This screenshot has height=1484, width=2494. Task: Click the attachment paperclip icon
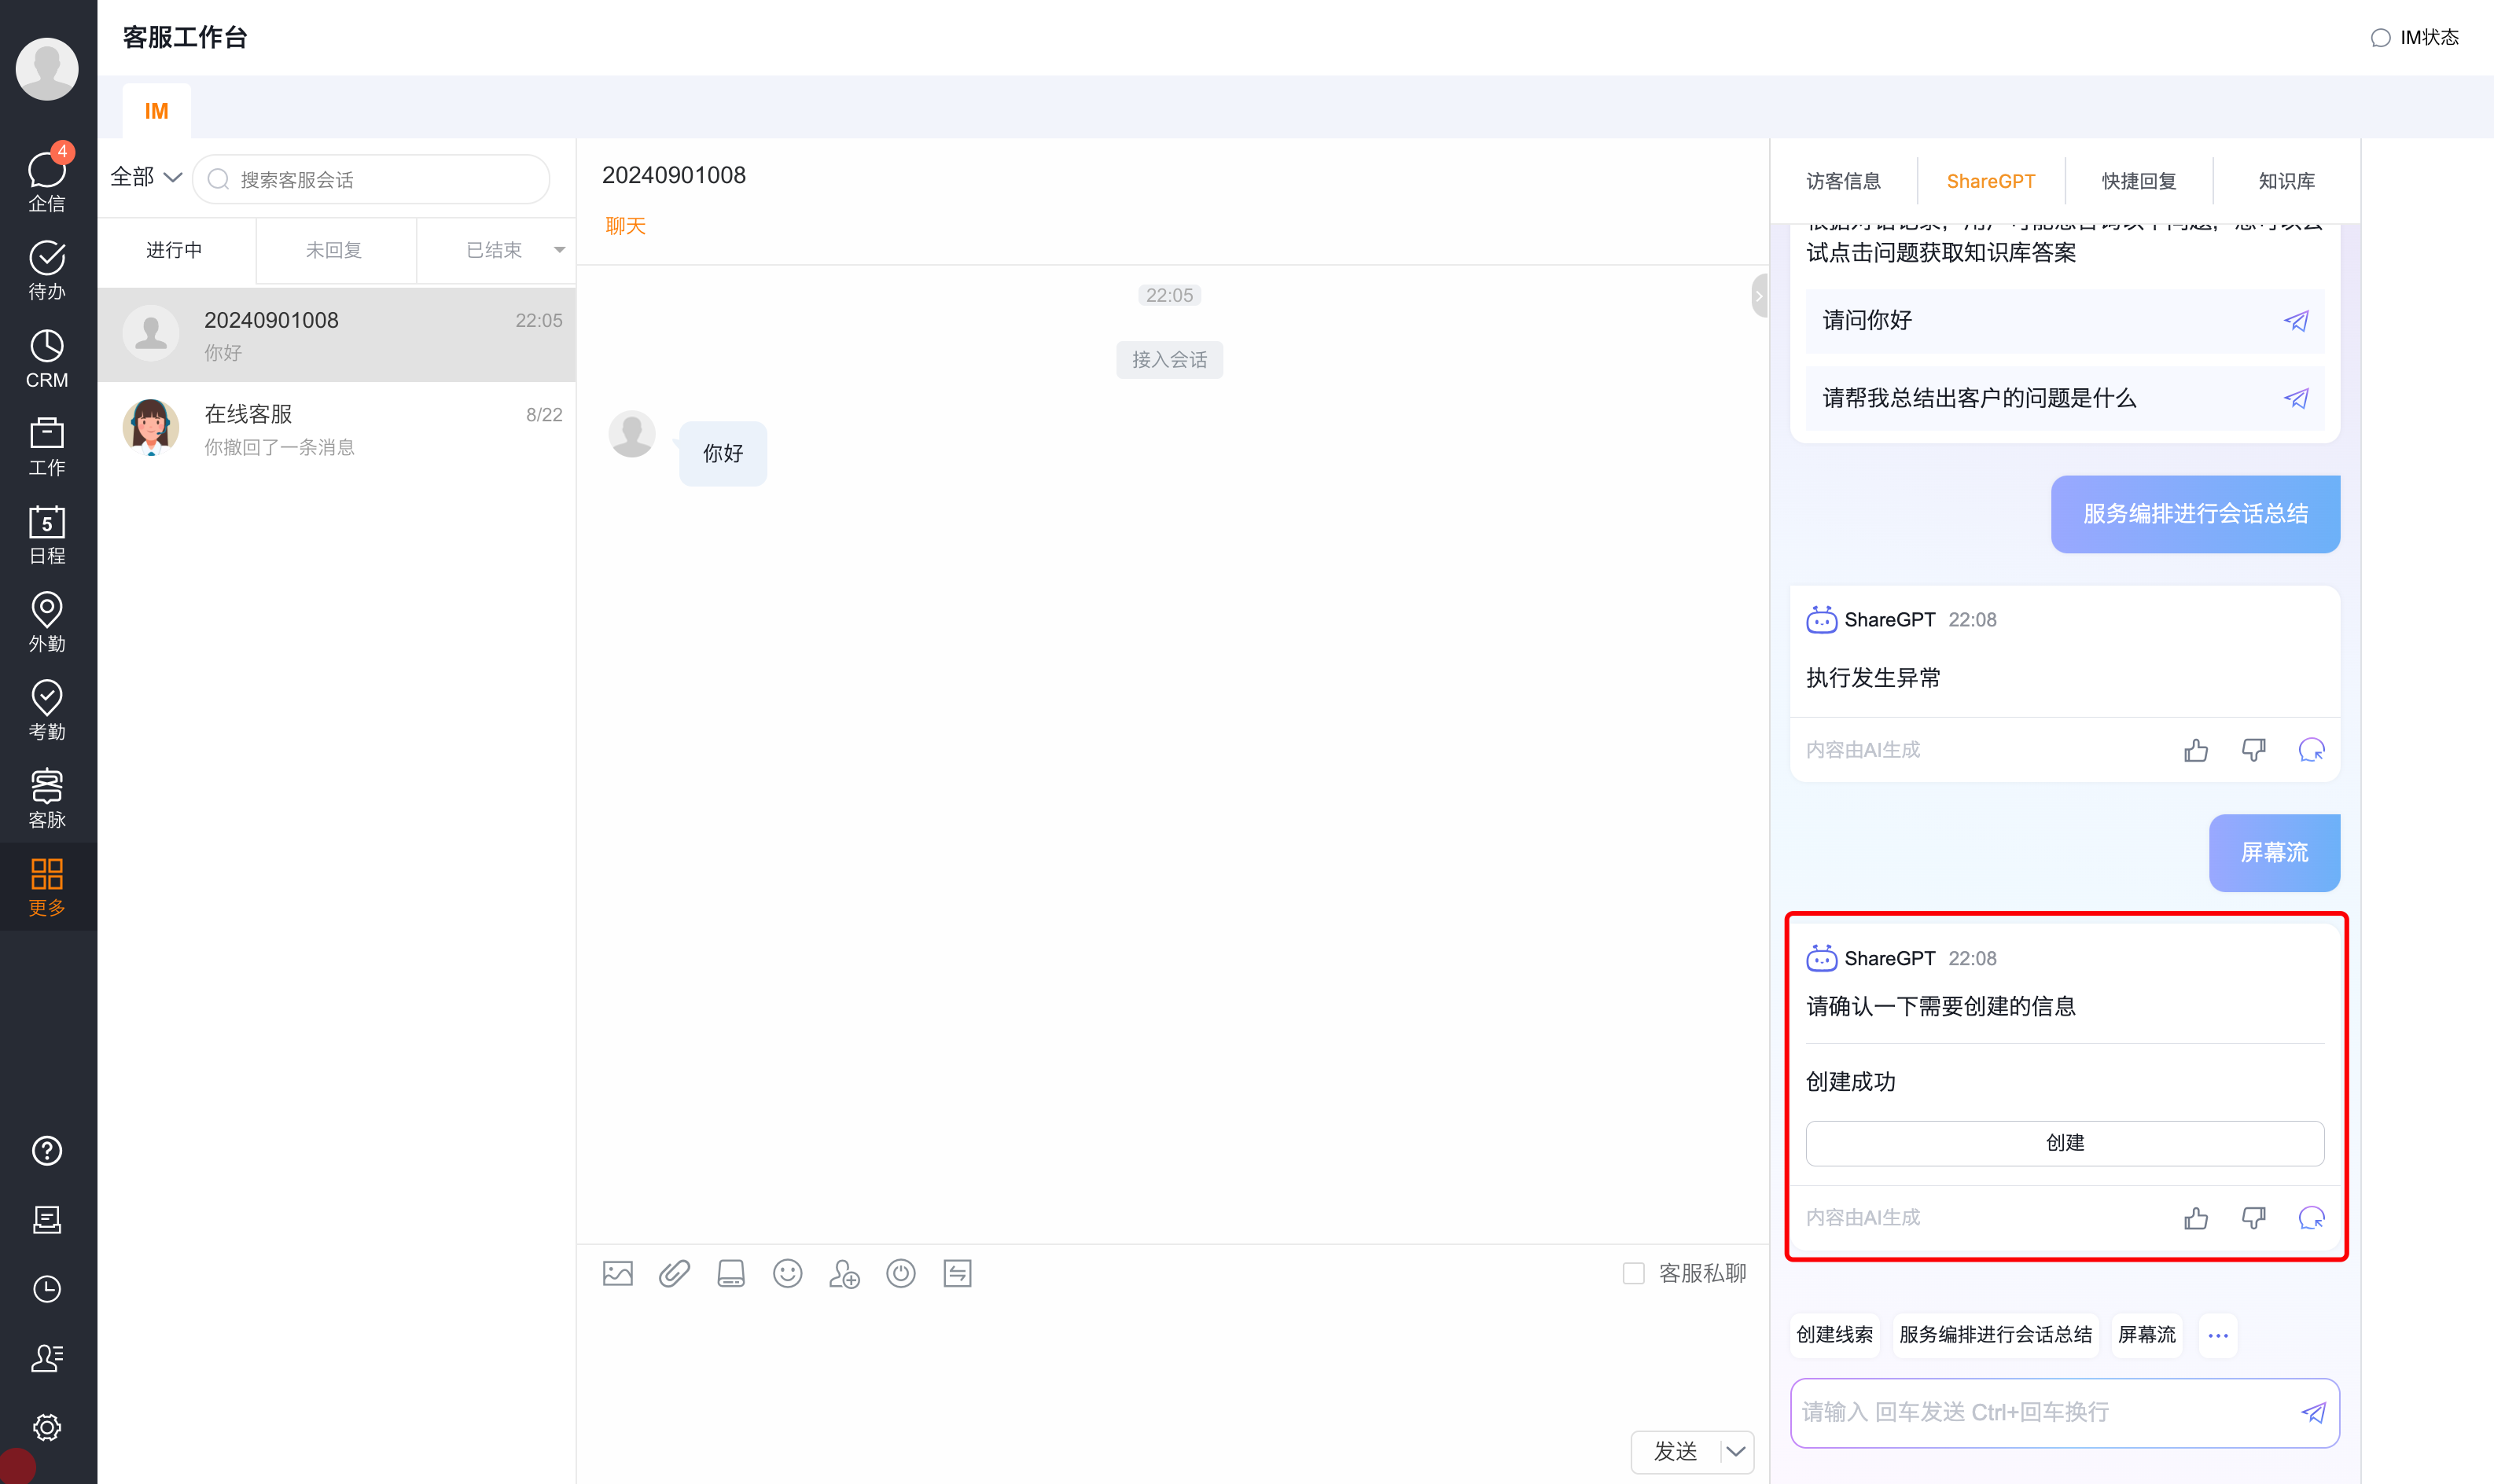point(674,1273)
